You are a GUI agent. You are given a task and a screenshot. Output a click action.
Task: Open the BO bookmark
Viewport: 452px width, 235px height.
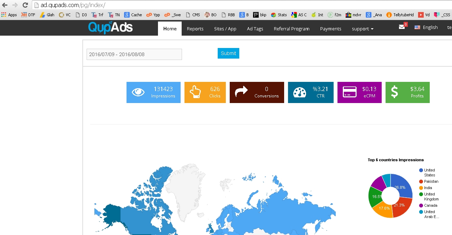(211, 15)
